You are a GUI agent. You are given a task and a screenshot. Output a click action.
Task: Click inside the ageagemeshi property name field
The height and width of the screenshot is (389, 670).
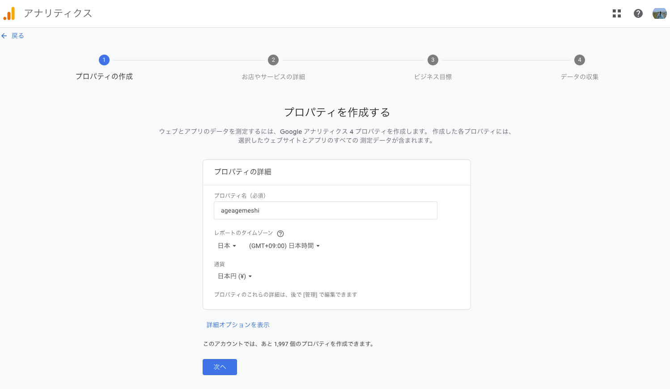[325, 210]
